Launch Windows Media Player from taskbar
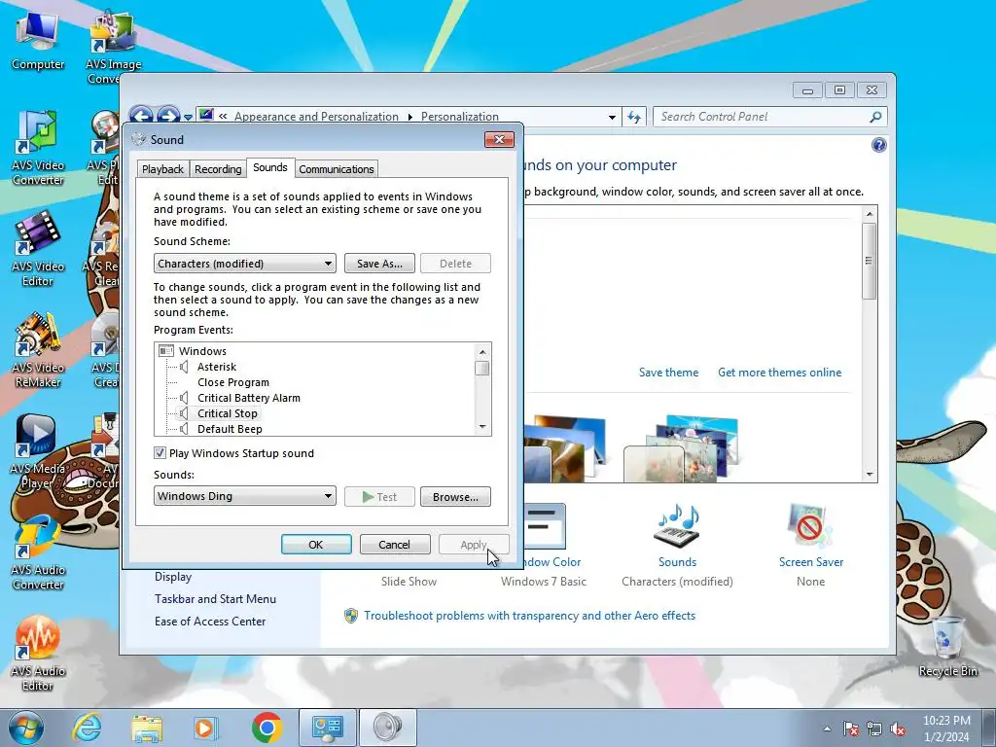The height and width of the screenshot is (747, 996). 206,728
